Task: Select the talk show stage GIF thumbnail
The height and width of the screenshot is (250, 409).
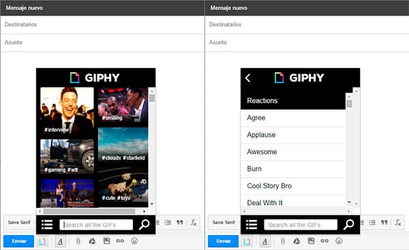Action: [x=67, y=193]
